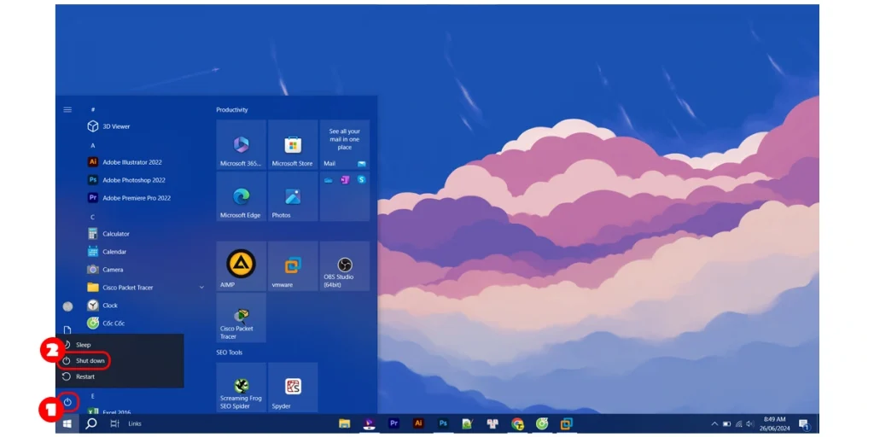The image size is (874, 437).
Task: Launch OBS Studio (64bit) tile
Action: [x=345, y=266]
